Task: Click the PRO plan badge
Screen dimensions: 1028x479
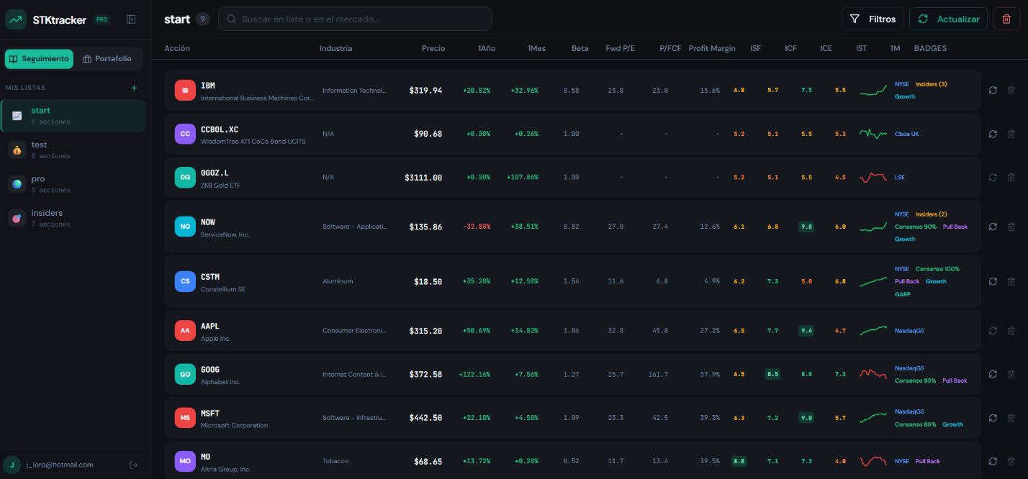Action: (102, 20)
